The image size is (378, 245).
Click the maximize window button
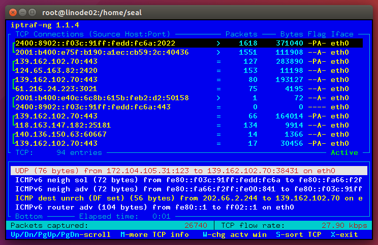33,12
